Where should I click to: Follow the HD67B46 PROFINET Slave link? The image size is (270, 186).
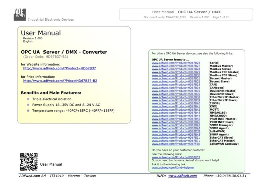coord(176,122)
